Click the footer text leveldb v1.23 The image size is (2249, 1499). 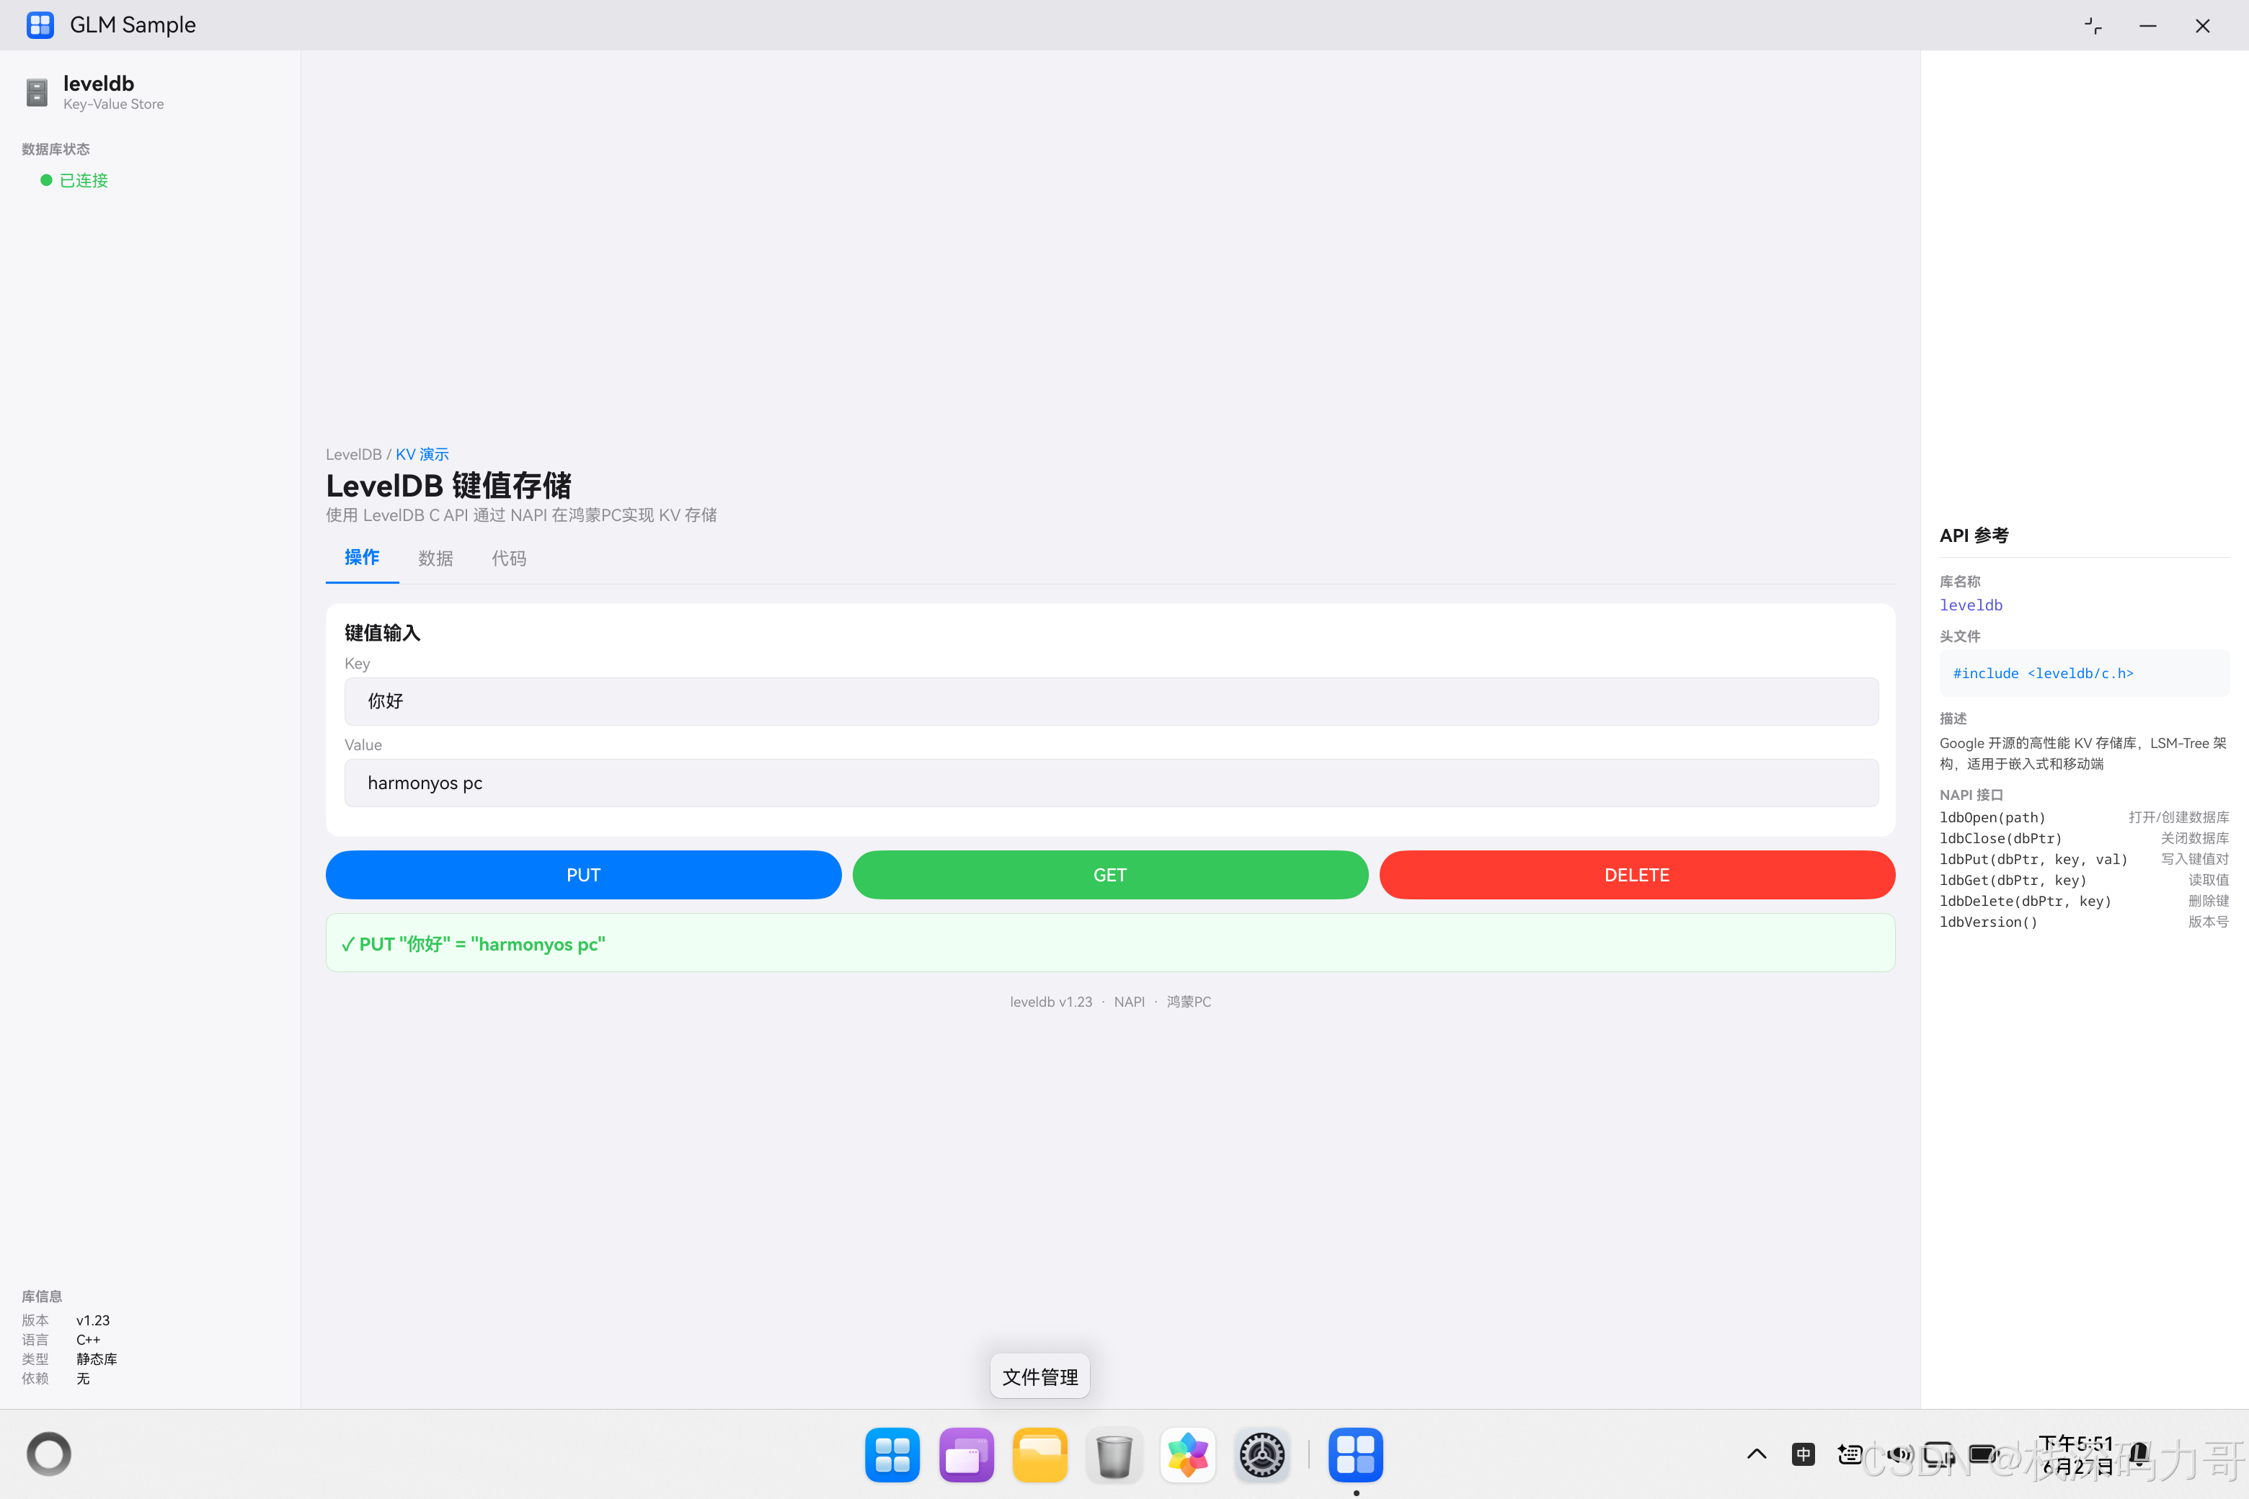1051,1002
